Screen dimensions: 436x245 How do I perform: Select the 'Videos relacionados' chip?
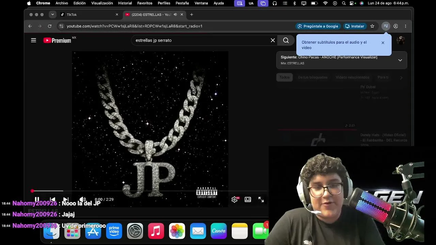click(x=353, y=77)
